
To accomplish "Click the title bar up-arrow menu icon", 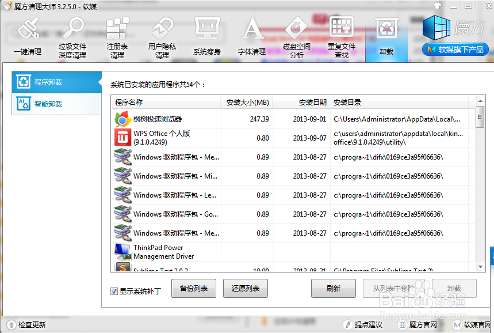I will pos(437,6).
